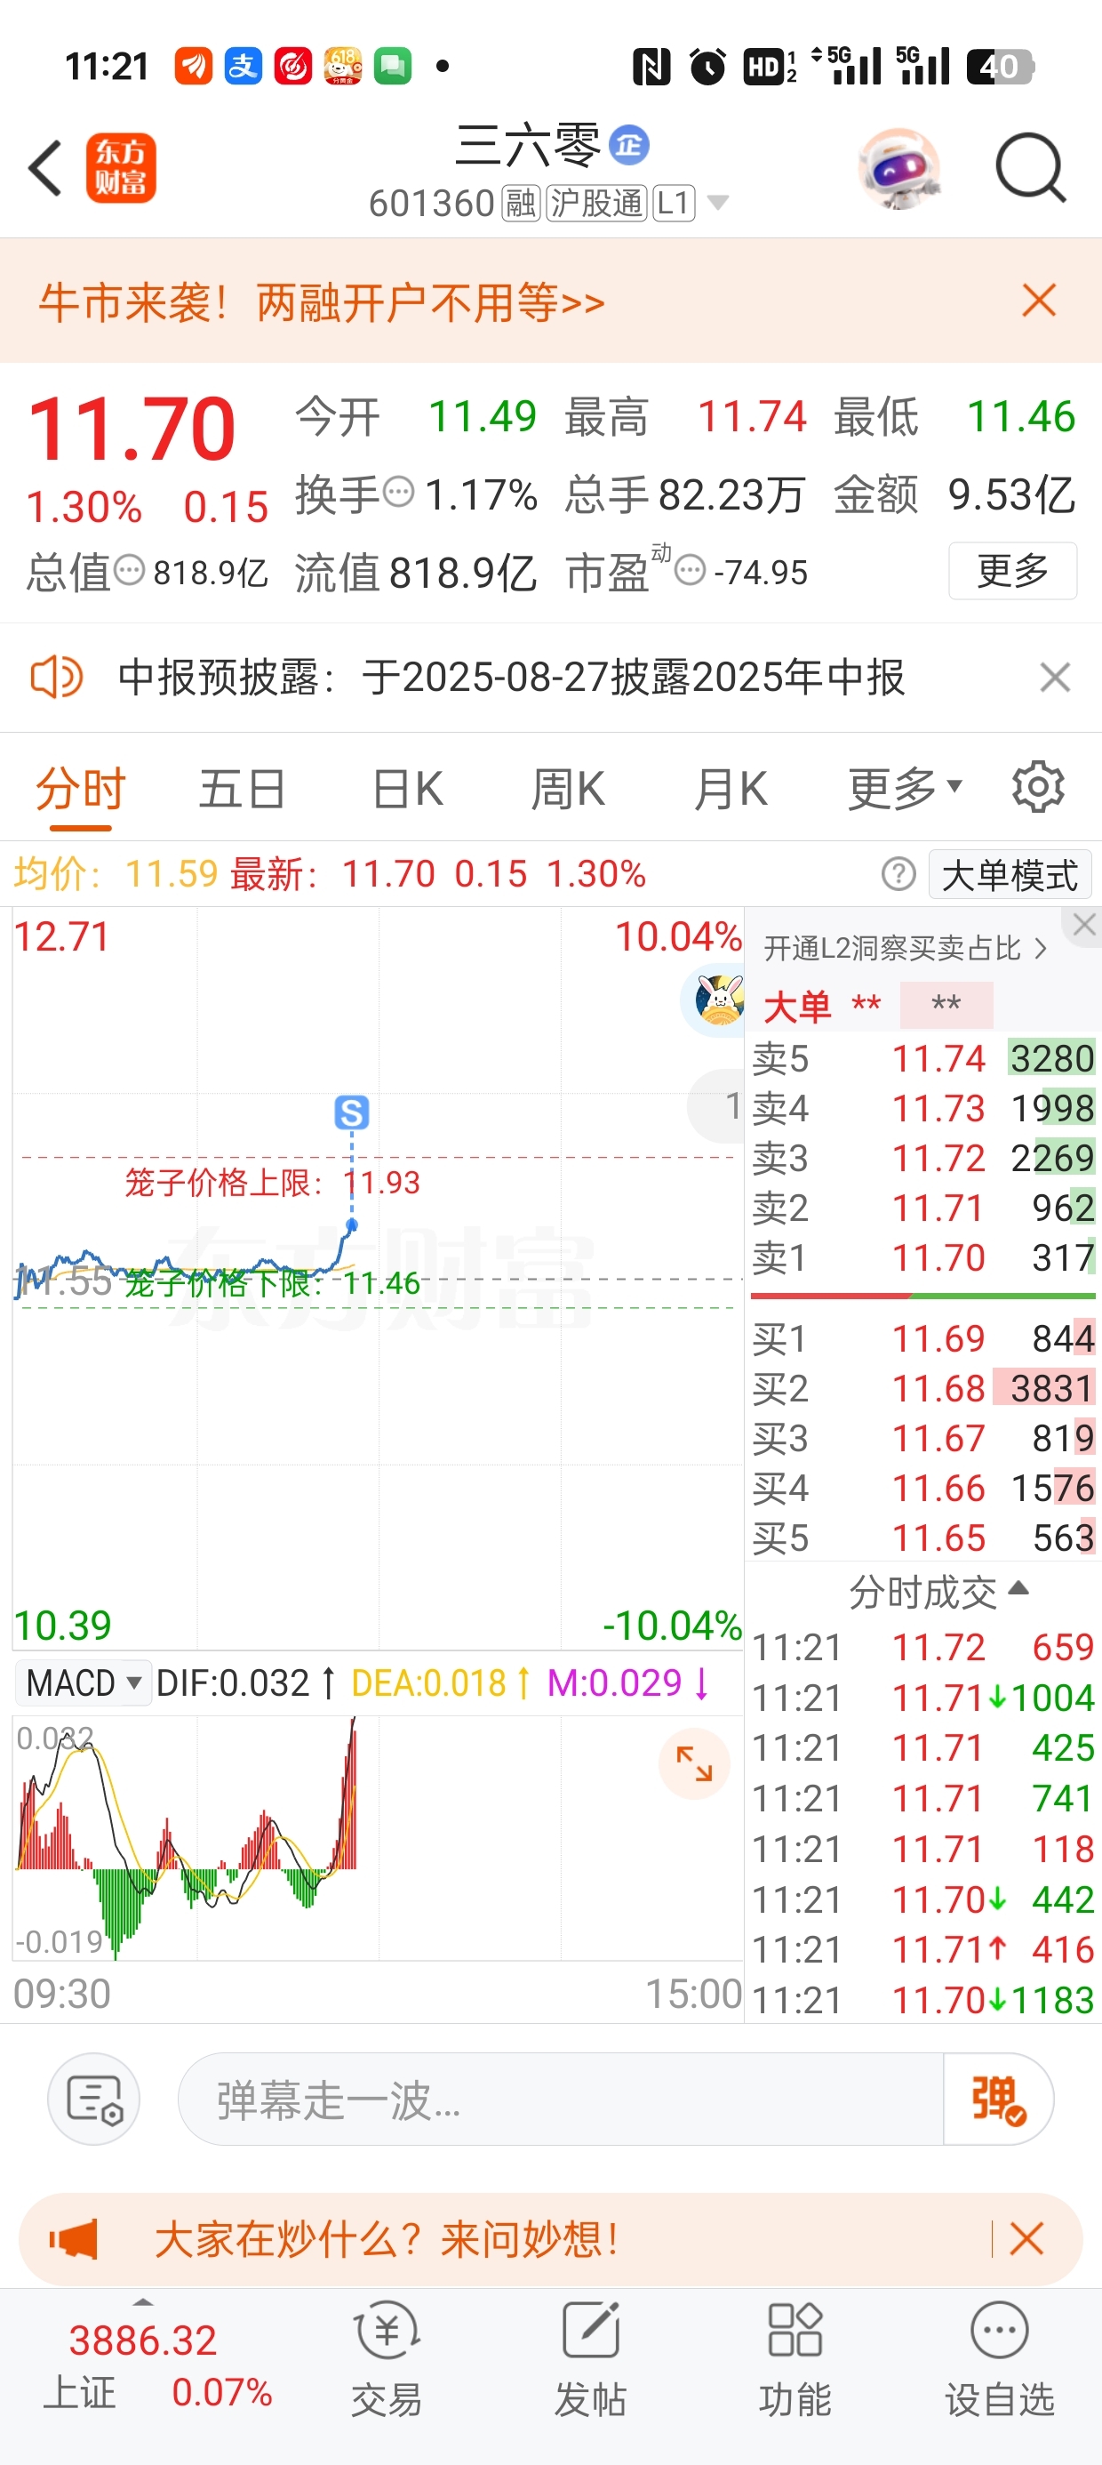Switch to the 五日 tab
This screenshot has height=2465, width=1102.
click(242, 790)
